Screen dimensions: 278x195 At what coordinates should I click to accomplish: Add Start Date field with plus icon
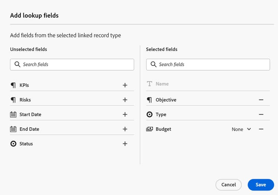coord(125,114)
